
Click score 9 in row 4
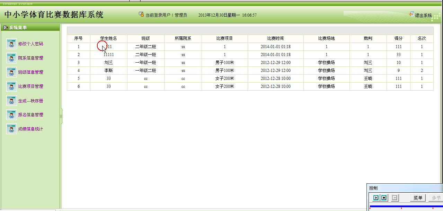click(399, 71)
